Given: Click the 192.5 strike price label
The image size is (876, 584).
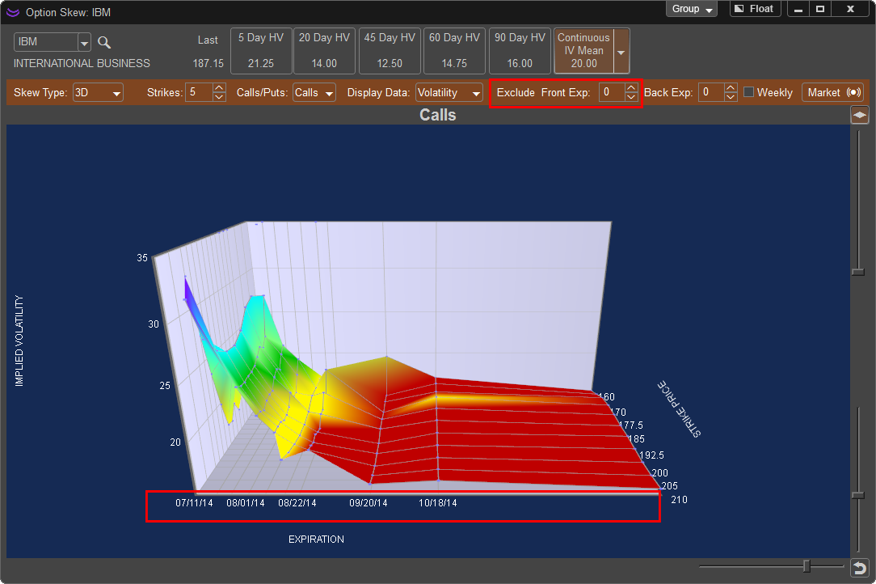Looking at the screenshot, I should coord(652,455).
